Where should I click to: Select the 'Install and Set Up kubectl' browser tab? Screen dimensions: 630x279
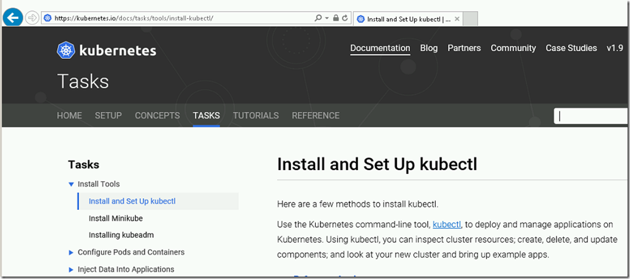pyautogui.click(x=408, y=19)
